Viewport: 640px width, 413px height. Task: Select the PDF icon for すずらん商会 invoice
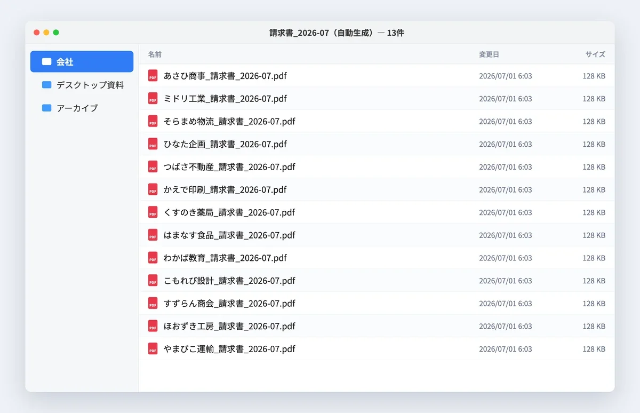153,304
